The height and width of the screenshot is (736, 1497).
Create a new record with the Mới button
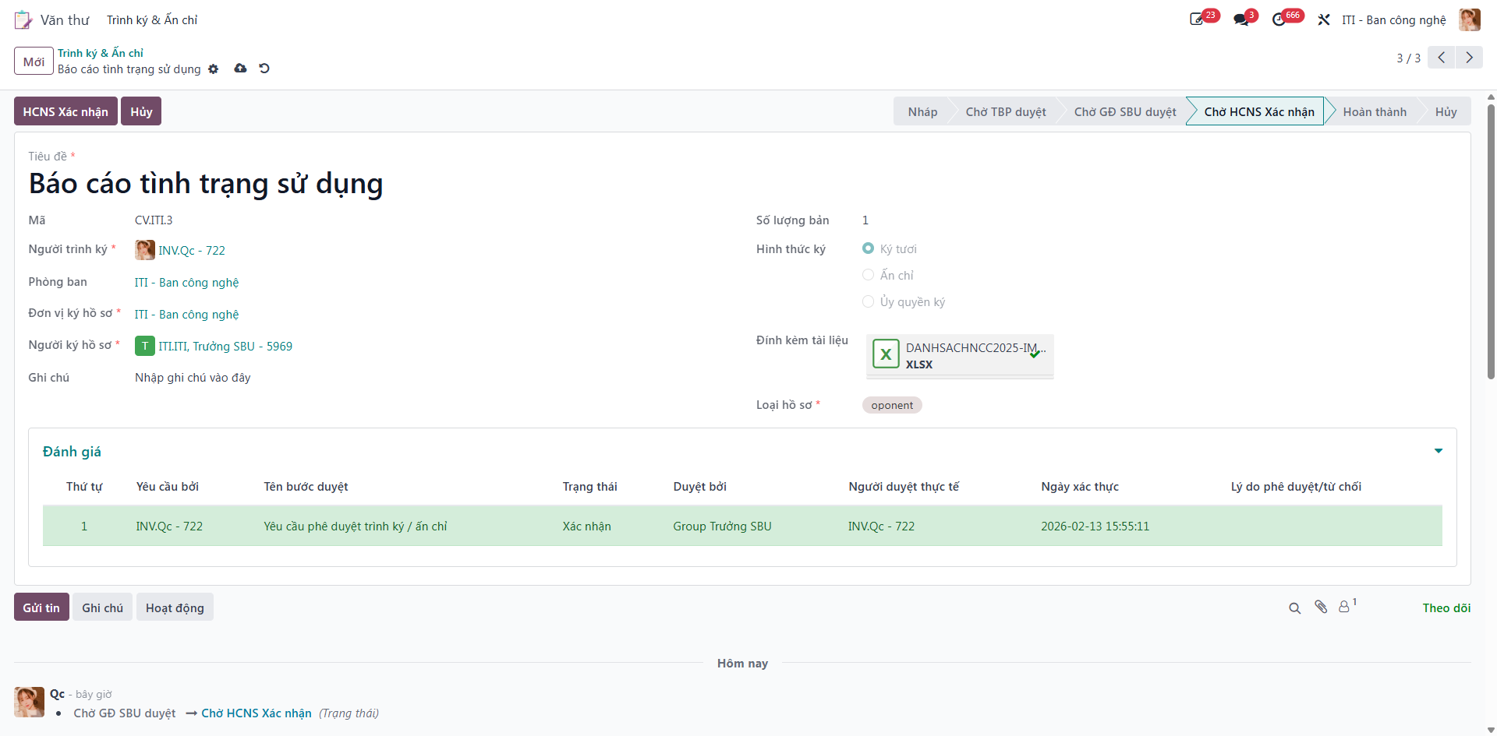tap(34, 61)
